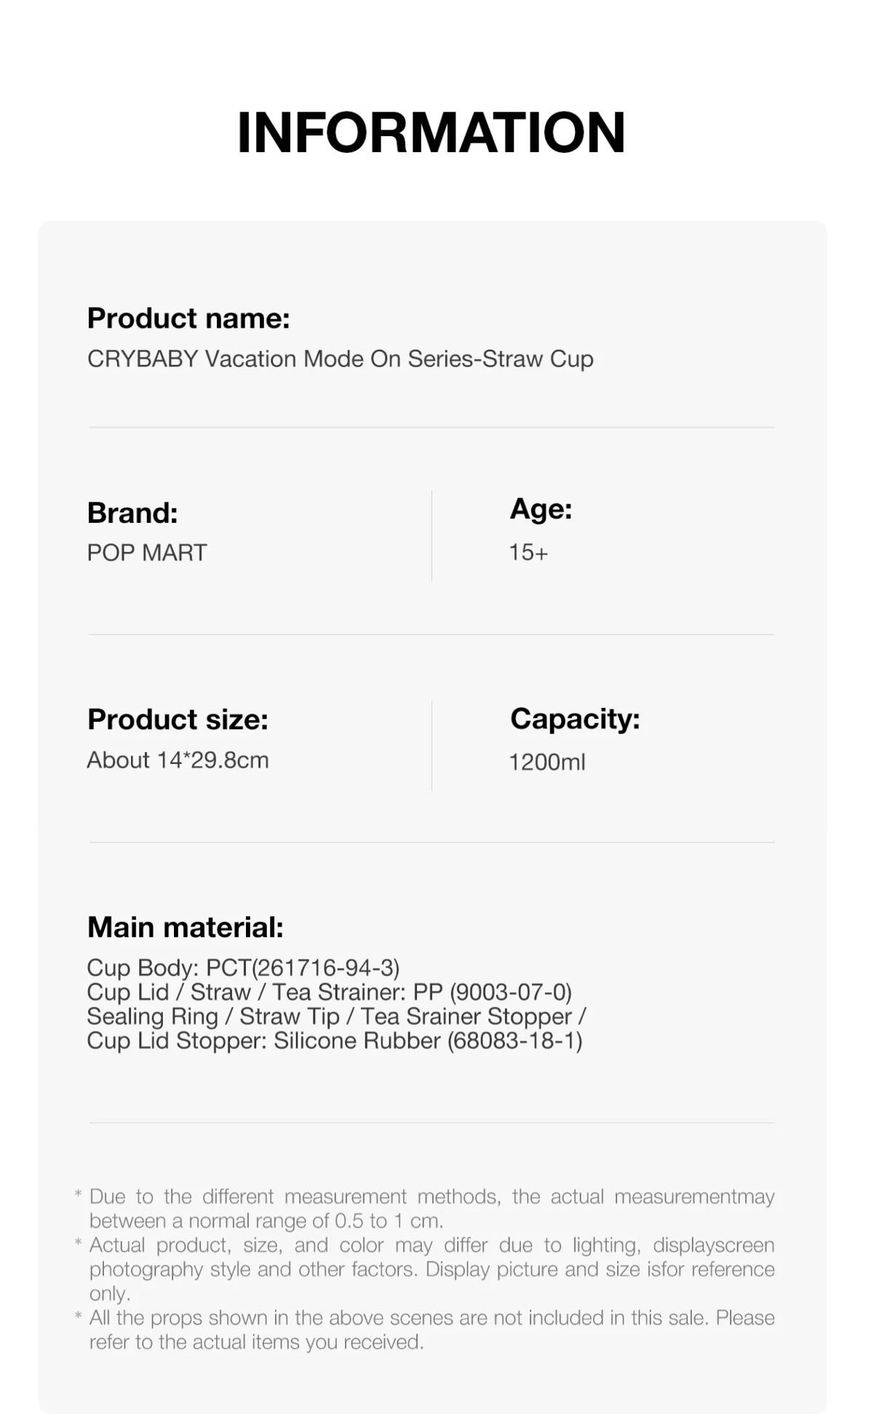Image resolution: width=871 pixels, height=1426 pixels.
Task: Click the 'Actual product, size, and color' disclaimer
Action: click(x=431, y=1245)
